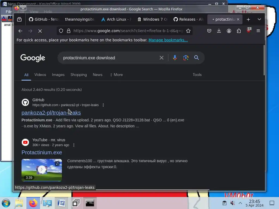Select the Shopping search filter
The height and width of the screenshot is (209, 279).
79,75
